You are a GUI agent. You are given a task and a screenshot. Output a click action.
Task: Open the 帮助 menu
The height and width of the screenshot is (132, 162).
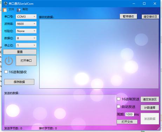(x=25, y=9)
